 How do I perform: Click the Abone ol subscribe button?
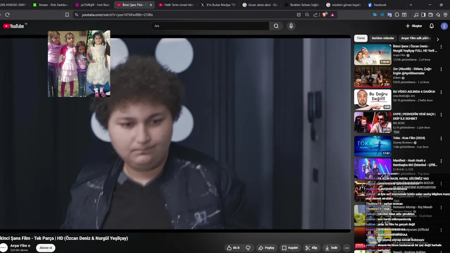click(46, 248)
